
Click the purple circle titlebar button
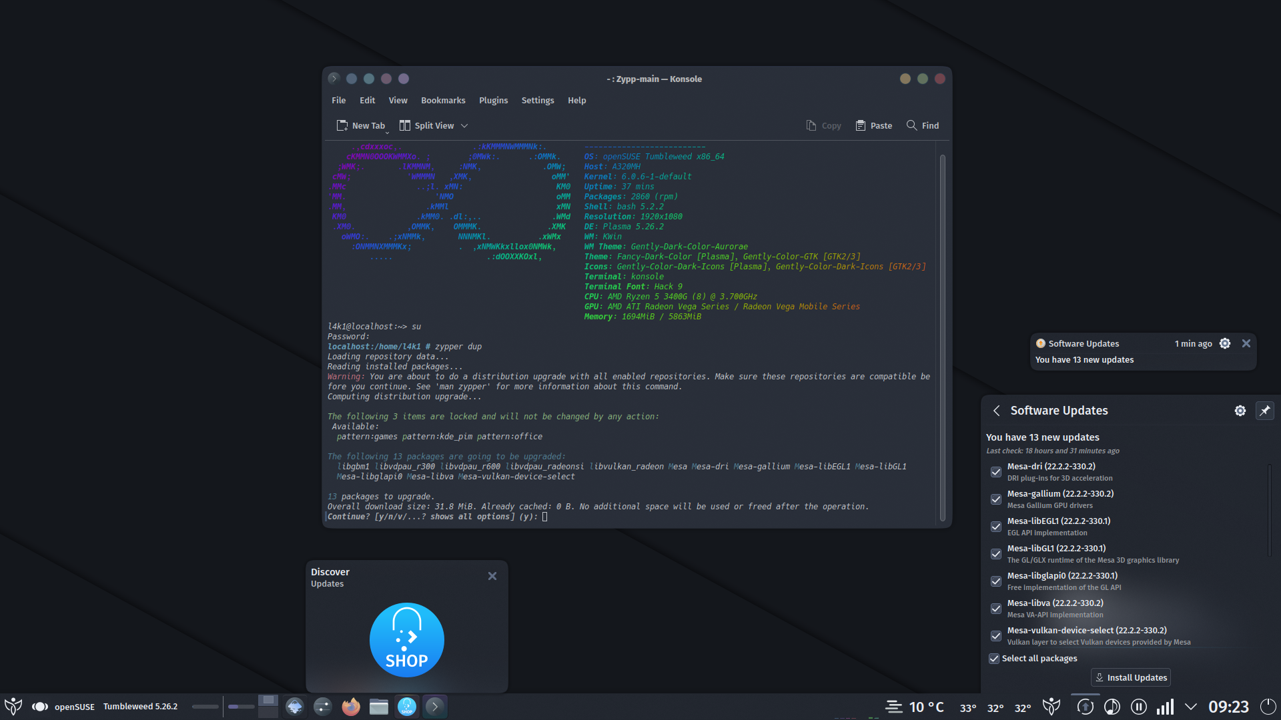tap(404, 79)
